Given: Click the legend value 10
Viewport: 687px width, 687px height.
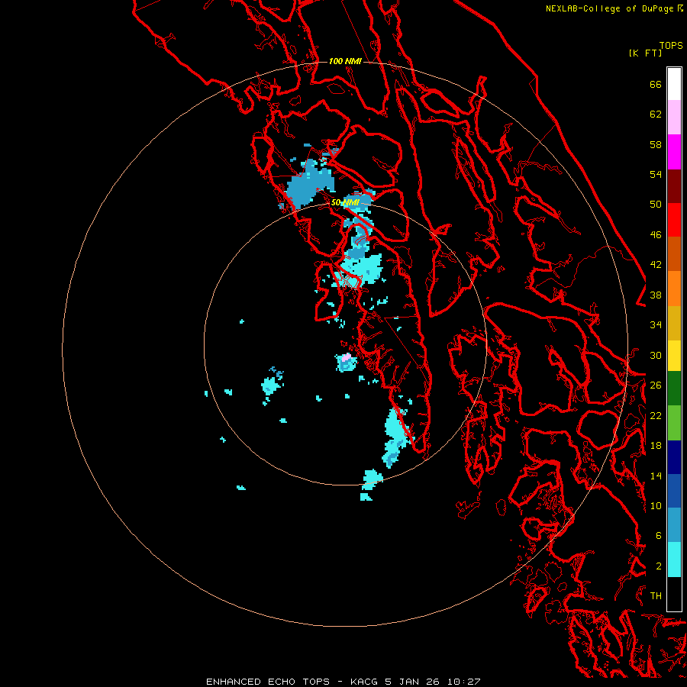Looking at the screenshot, I should click(x=656, y=505).
